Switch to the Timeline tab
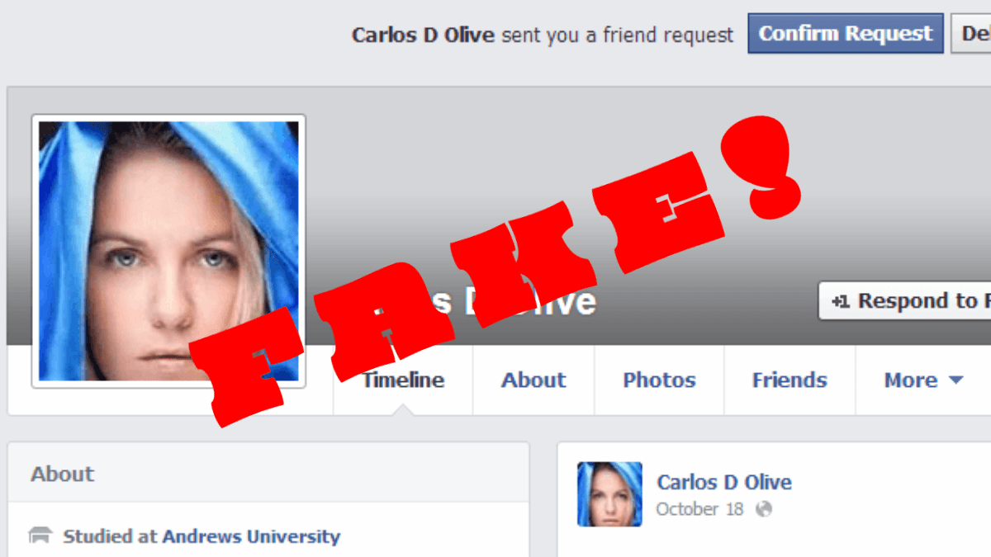The image size is (991, 557). [403, 380]
